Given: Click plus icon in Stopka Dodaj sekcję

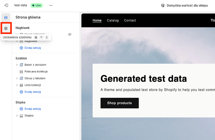Looking at the screenshot, I should tap(21, 109).
